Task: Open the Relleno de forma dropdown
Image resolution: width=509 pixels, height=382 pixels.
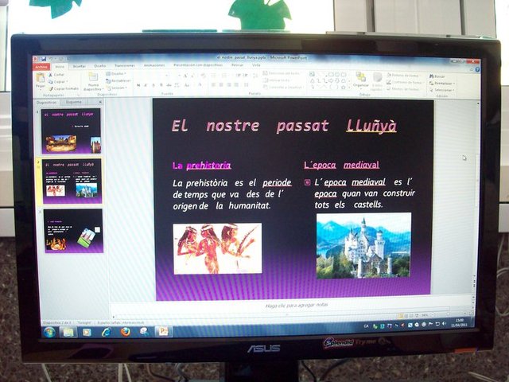Action: pos(402,75)
